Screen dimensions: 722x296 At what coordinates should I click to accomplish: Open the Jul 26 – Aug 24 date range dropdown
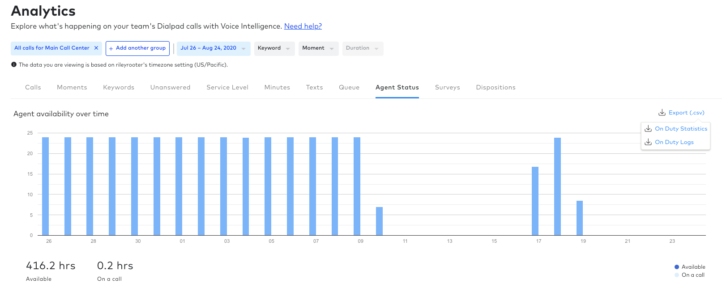[214, 48]
